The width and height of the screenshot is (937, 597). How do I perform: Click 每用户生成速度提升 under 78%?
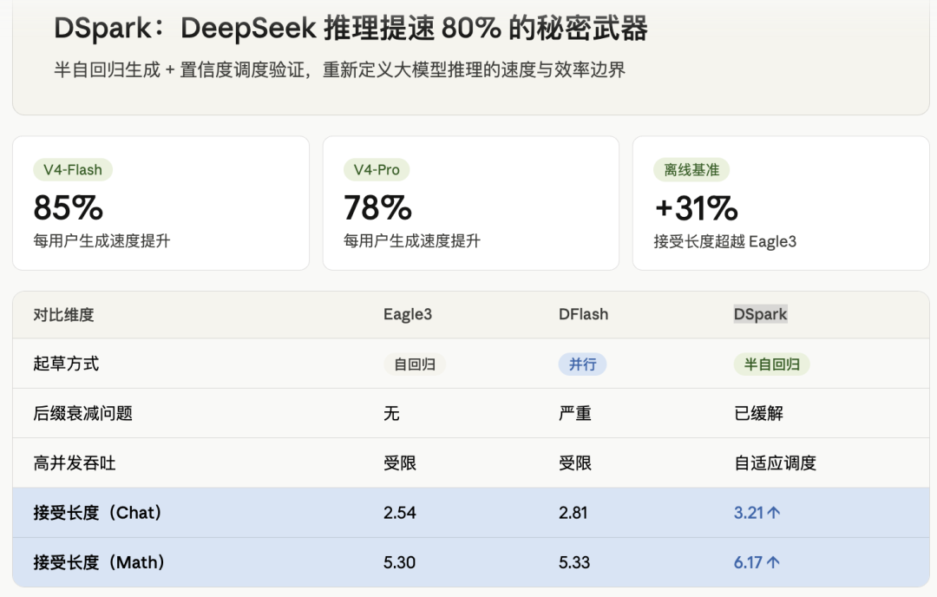[412, 241]
